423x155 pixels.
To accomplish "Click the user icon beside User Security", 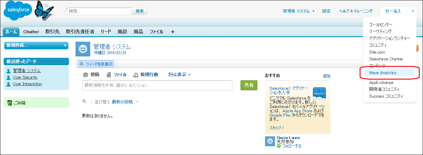I will coord(8,77).
